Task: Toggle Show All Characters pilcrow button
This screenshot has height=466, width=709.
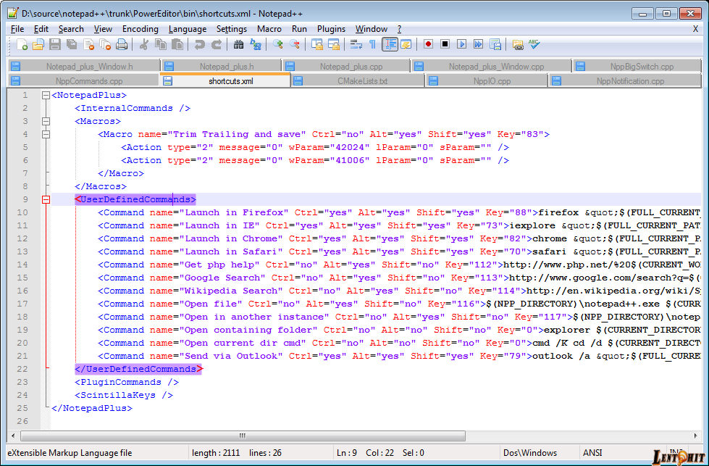Action: coord(372,44)
